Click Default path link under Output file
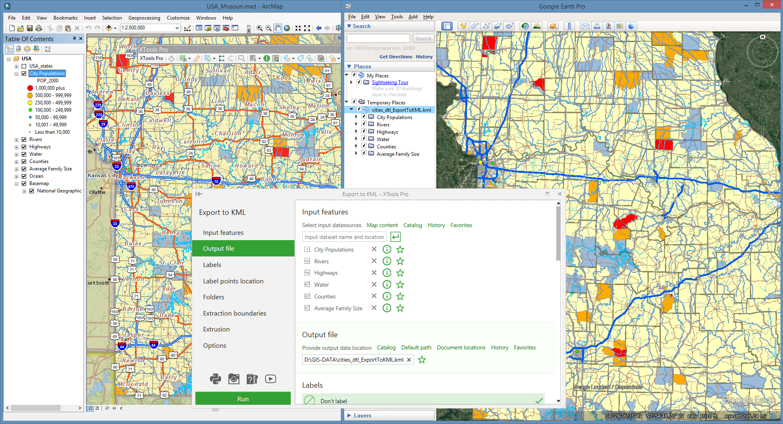783x424 pixels. (416, 347)
